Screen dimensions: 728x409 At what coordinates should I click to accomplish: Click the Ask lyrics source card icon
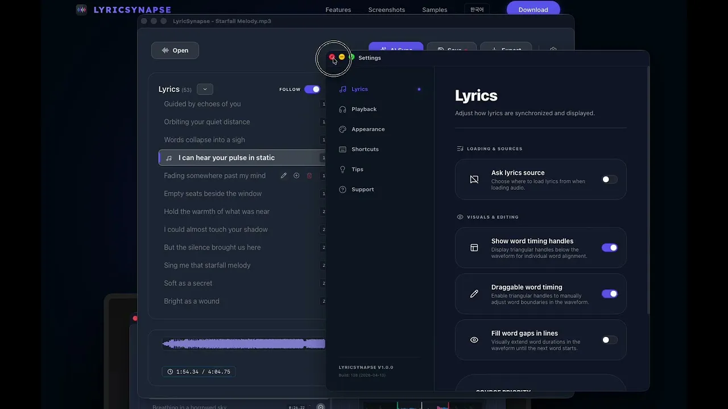(x=474, y=180)
